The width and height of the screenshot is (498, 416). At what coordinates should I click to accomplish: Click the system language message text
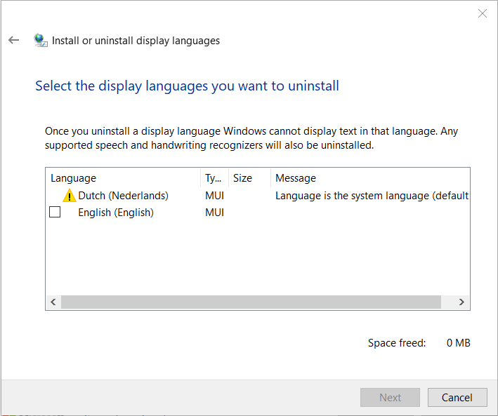(372, 196)
